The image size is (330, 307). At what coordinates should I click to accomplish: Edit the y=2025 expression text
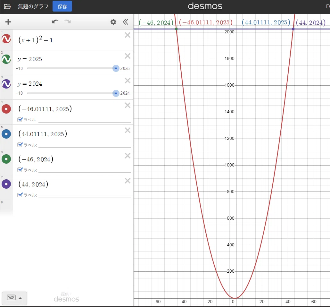coord(30,59)
